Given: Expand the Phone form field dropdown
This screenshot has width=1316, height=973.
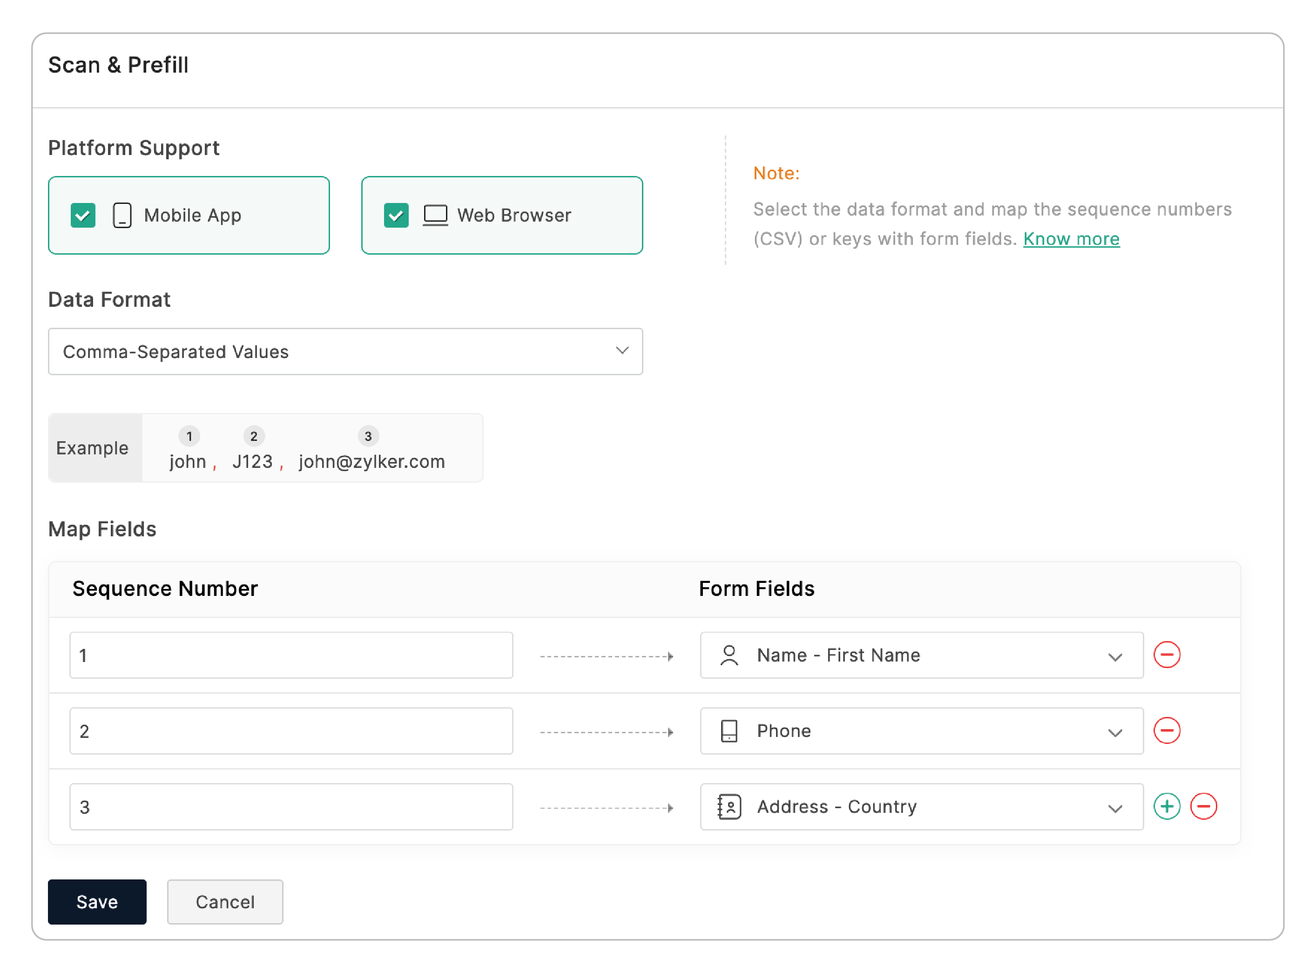Looking at the screenshot, I should 1114,732.
